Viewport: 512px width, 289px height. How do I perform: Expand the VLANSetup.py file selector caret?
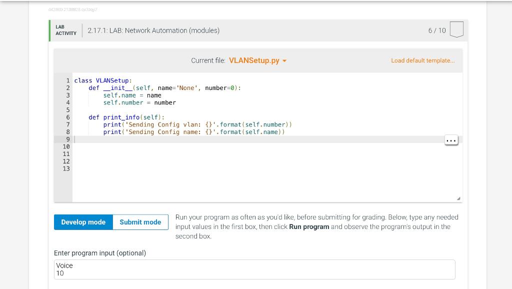(284, 60)
